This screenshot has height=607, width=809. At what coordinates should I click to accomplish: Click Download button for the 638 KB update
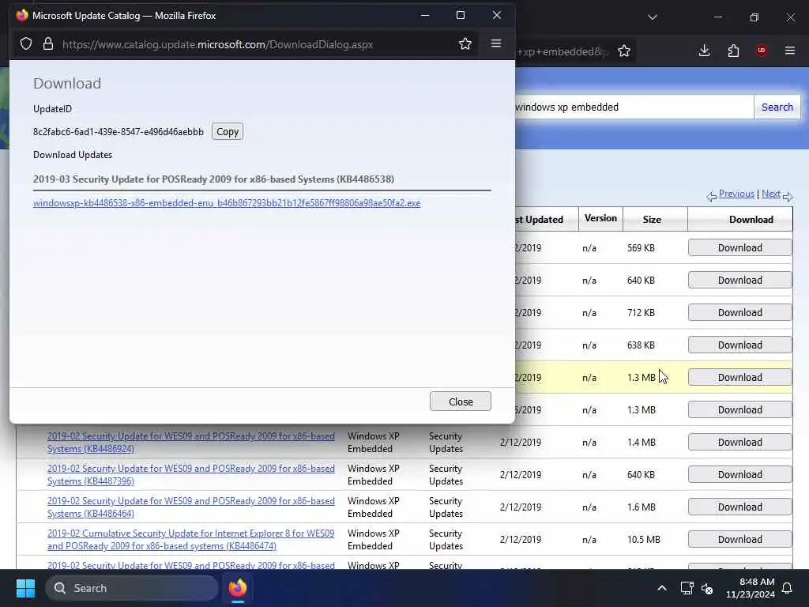coord(739,345)
